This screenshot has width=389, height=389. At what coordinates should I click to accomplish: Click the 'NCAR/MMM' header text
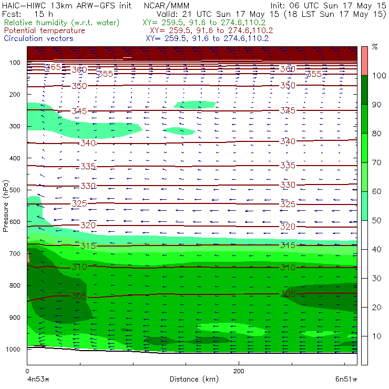point(167,5)
